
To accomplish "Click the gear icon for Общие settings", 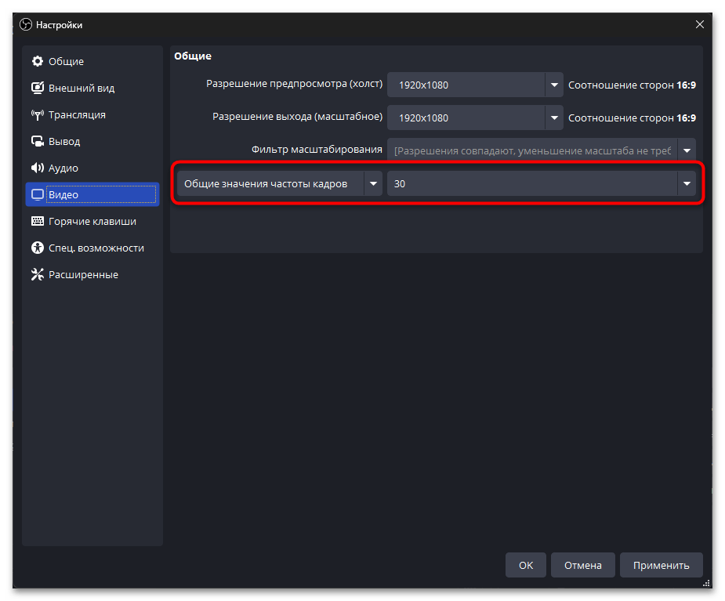I will (x=37, y=62).
